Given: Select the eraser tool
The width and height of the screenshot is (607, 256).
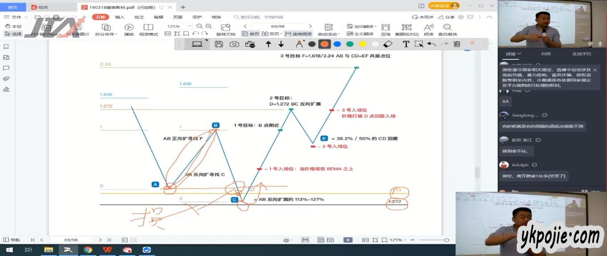Looking at the screenshot, I should tap(388, 44).
